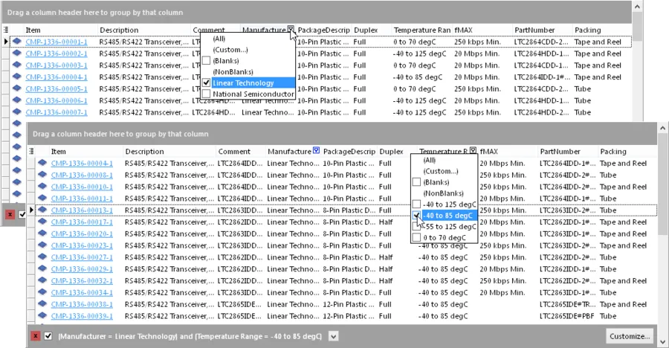Open link CMP-1336-00008-1

click(x=82, y=175)
